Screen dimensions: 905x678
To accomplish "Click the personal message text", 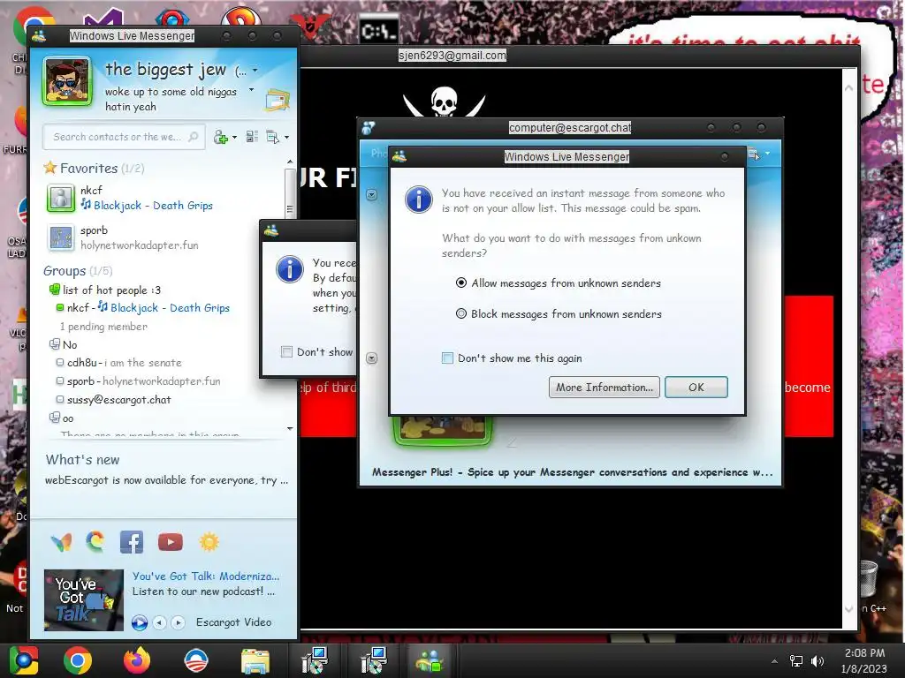I will coord(171,99).
